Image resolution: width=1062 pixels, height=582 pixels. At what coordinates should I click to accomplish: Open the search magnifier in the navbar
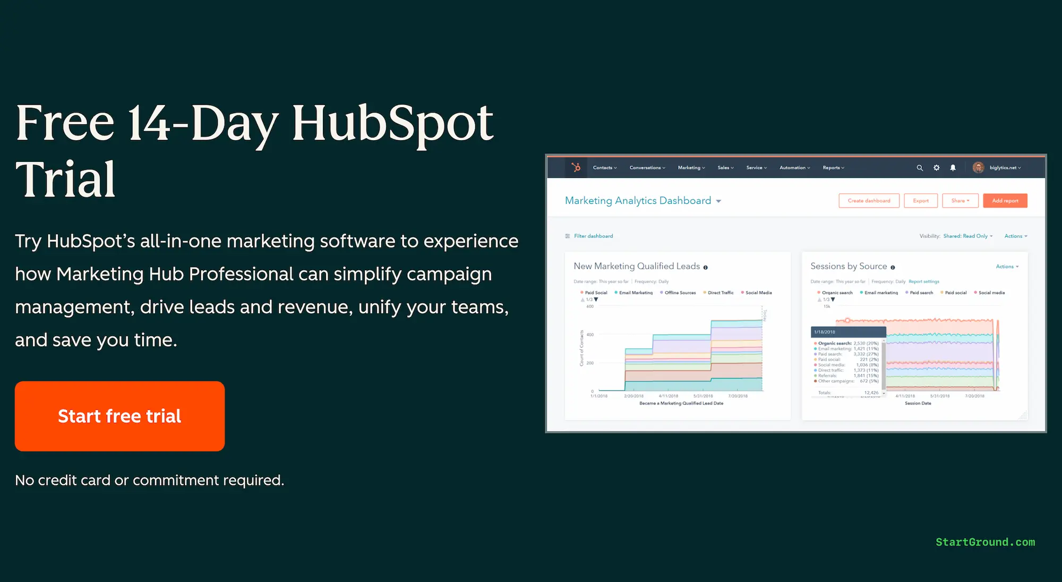[920, 168]
